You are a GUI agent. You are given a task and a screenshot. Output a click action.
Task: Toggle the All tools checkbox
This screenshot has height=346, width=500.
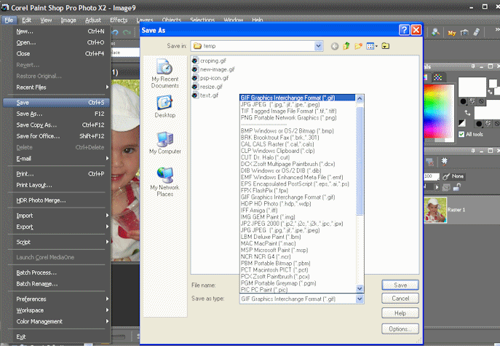coord(461,134)
